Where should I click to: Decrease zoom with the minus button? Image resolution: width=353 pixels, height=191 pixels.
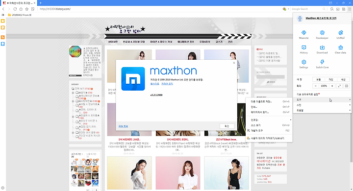[x=316, y=86]
